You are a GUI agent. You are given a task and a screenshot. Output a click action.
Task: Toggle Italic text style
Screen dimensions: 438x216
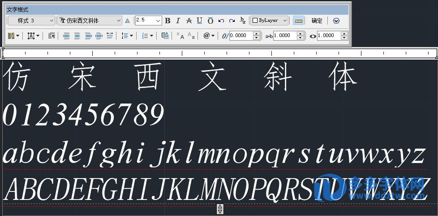(178, 21)
